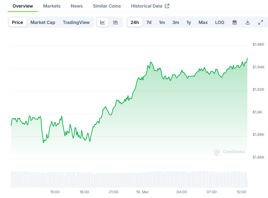Go to Similar Coins tab
268x198 pixels.
point(107,6)
